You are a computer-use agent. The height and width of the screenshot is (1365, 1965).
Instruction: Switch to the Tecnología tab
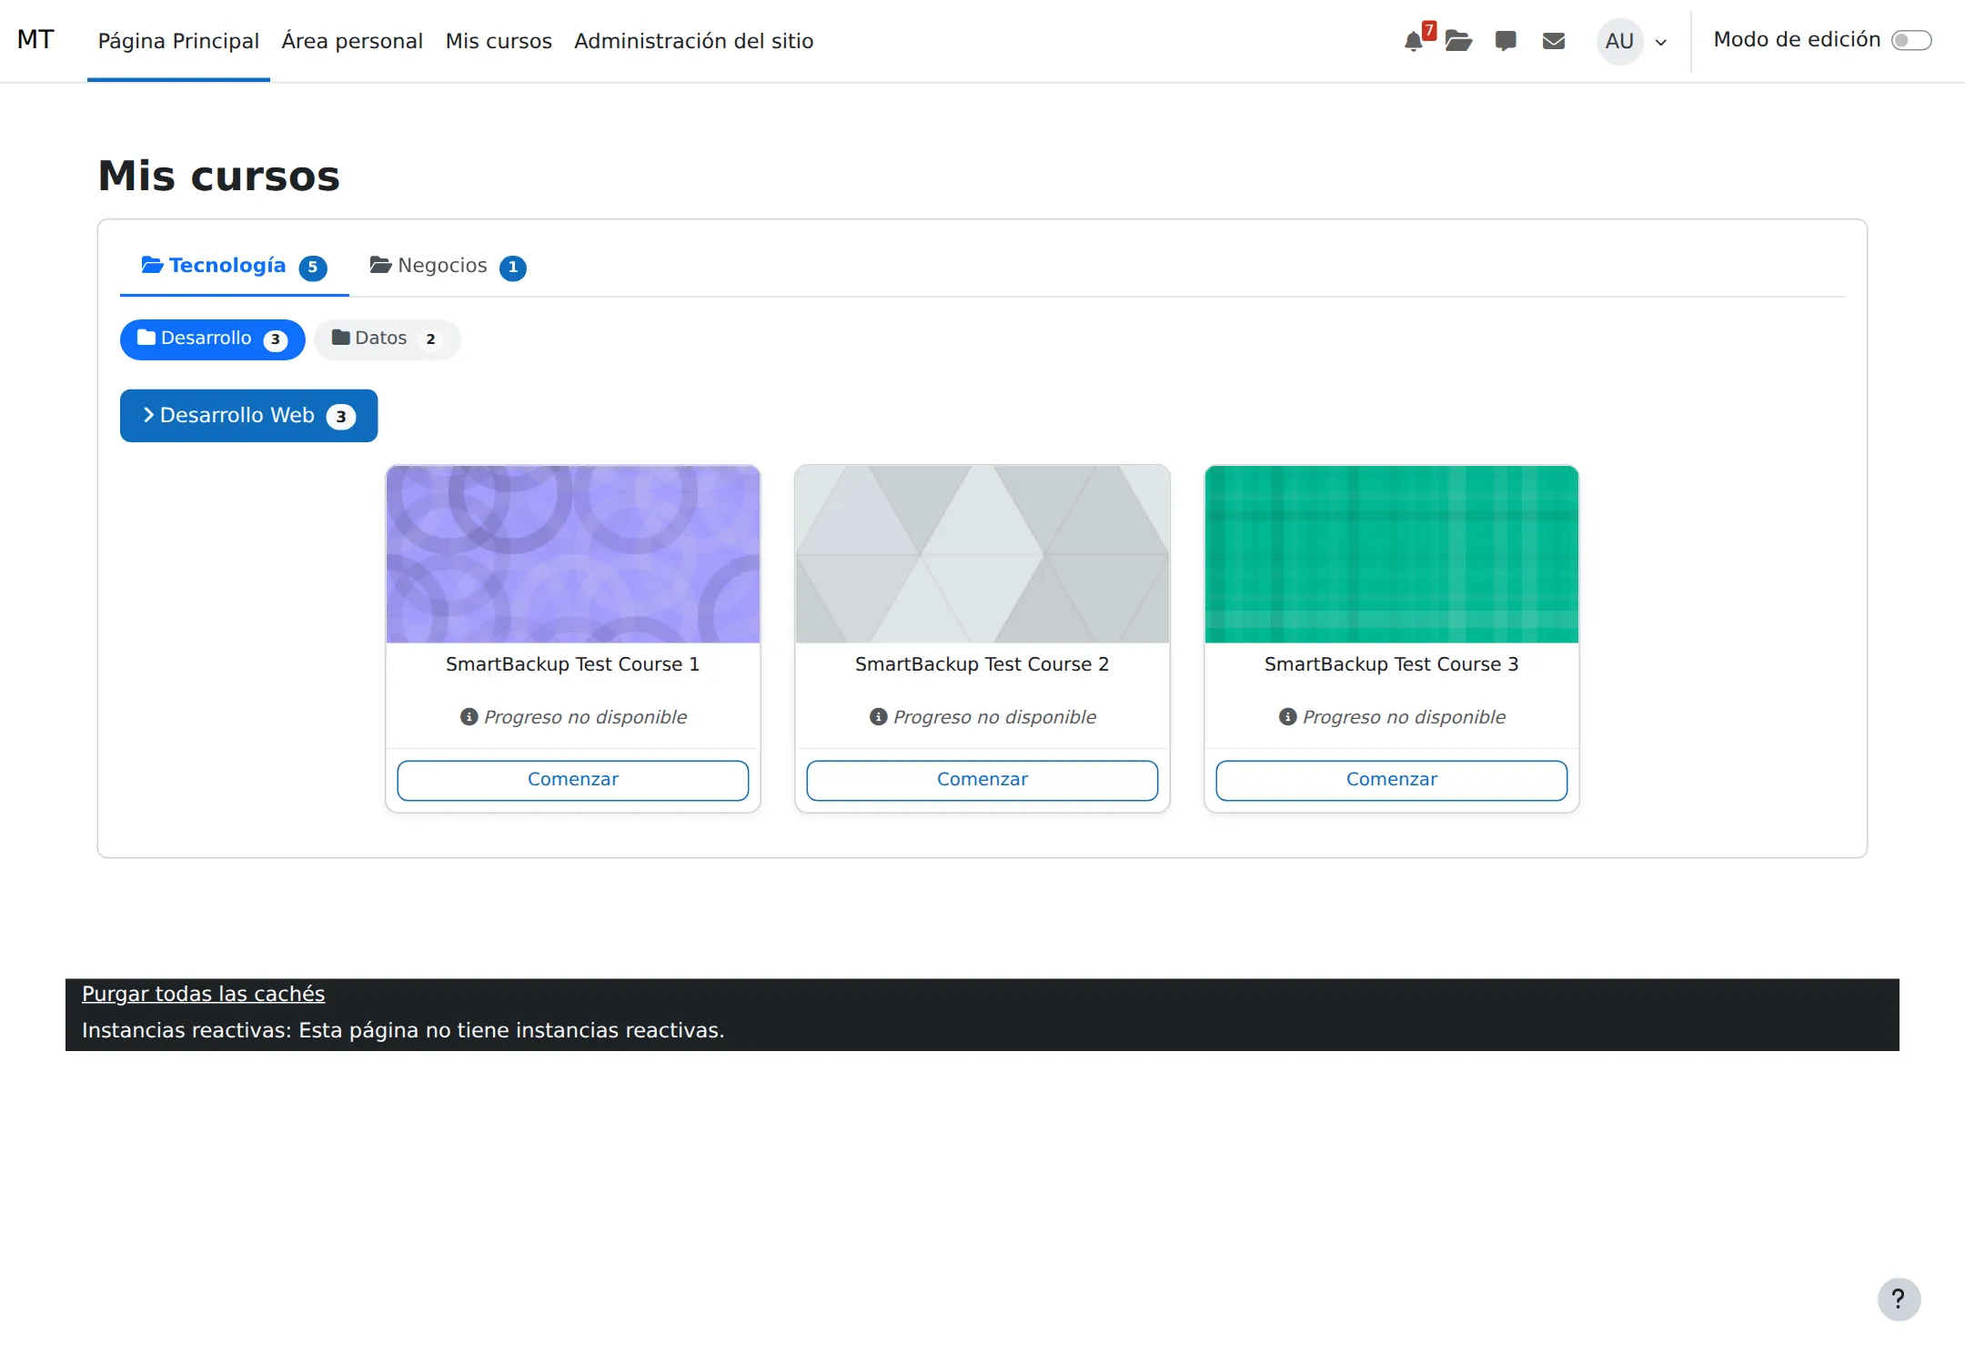[x=234, y=266]
